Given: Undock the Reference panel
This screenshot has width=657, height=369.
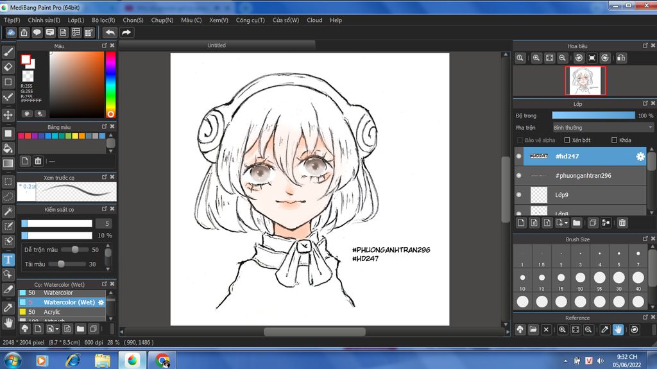Looking at the screenshot, I should coord(645,317).
